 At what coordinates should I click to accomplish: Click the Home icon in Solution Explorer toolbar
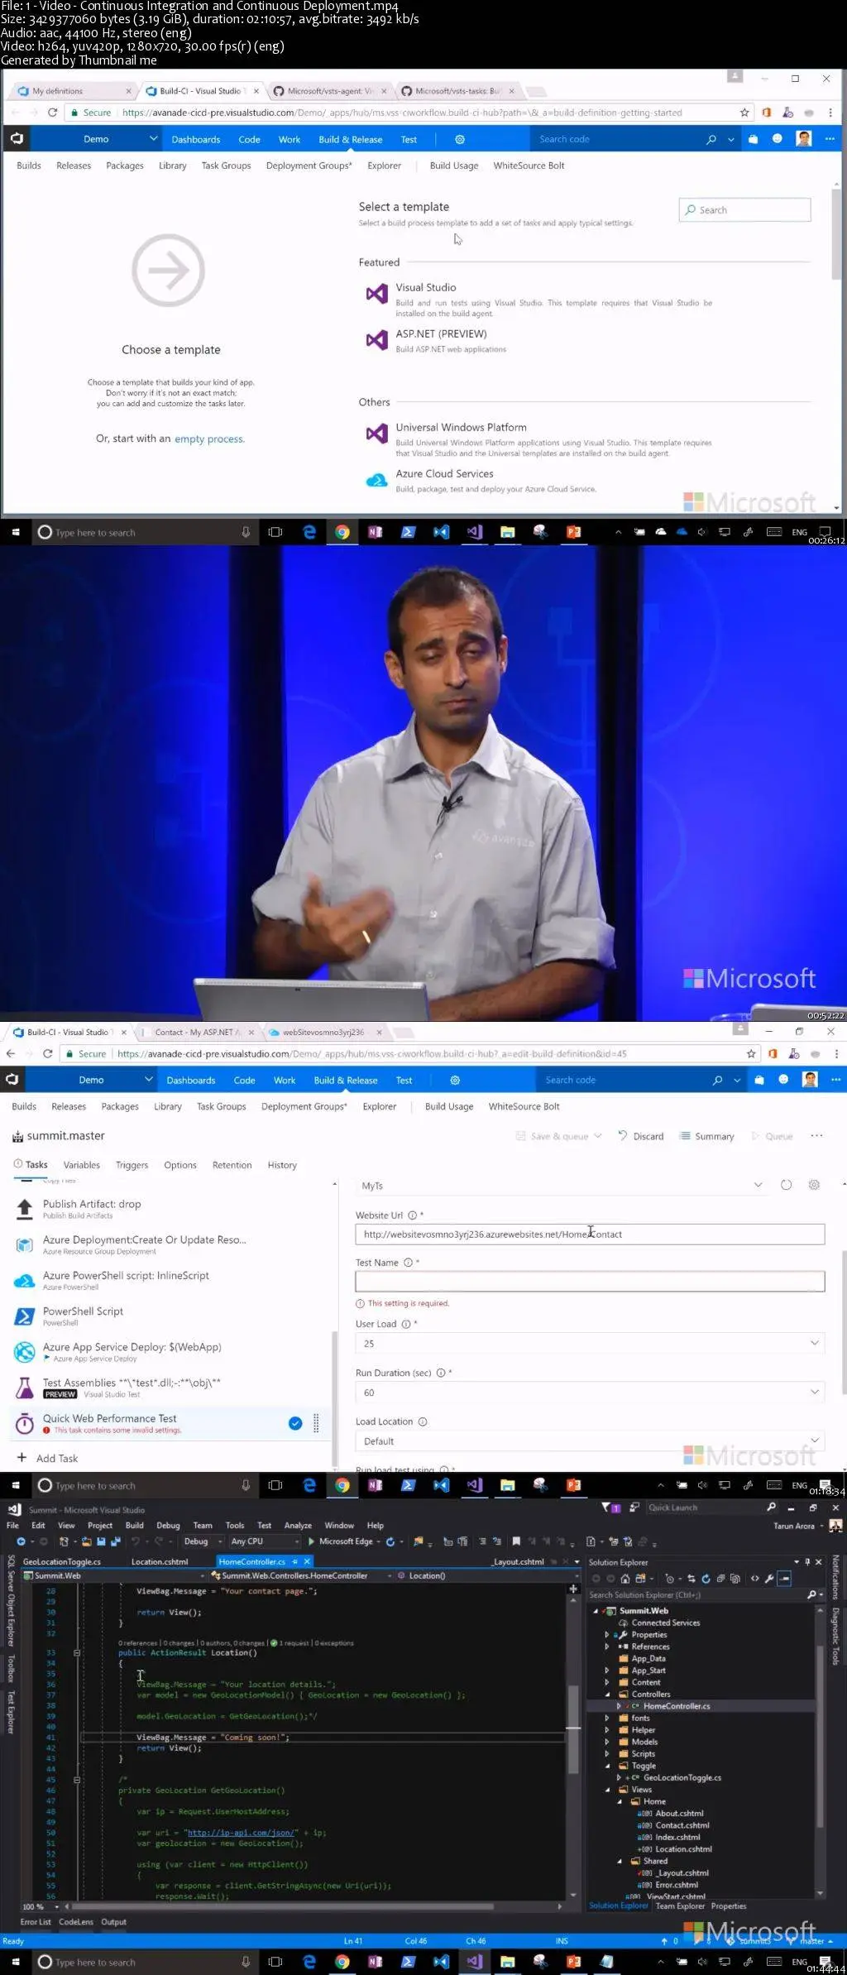tap(627, 1579)
